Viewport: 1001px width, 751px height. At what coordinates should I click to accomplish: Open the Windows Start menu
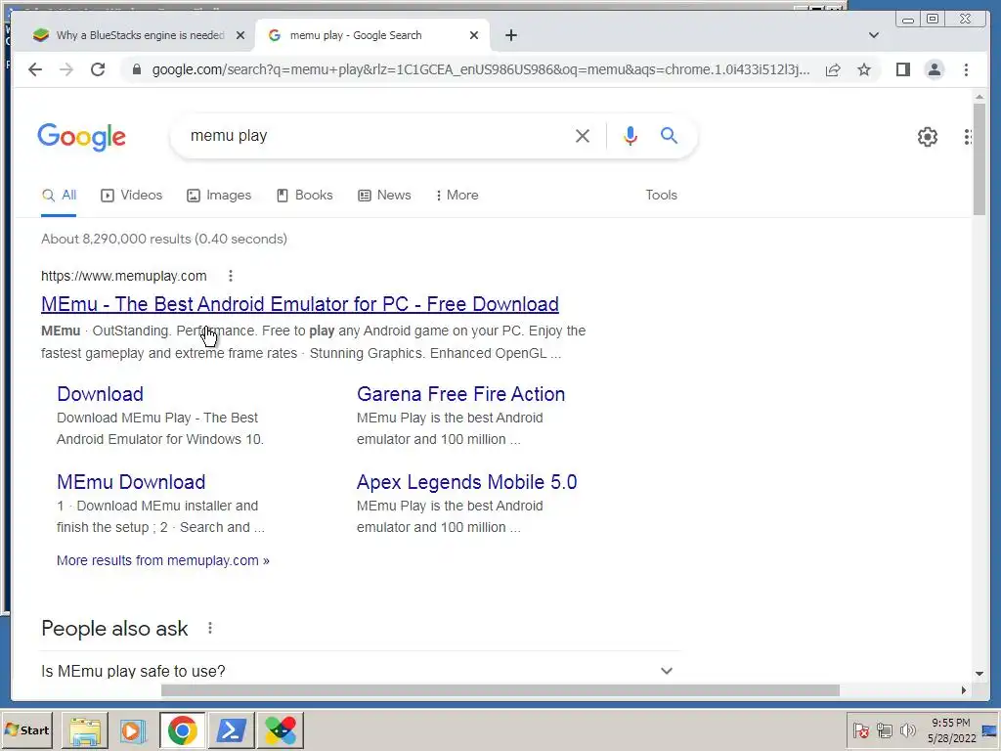[26, 729]
